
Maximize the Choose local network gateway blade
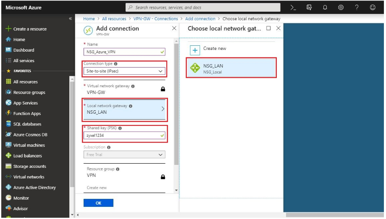pos(268,29)
